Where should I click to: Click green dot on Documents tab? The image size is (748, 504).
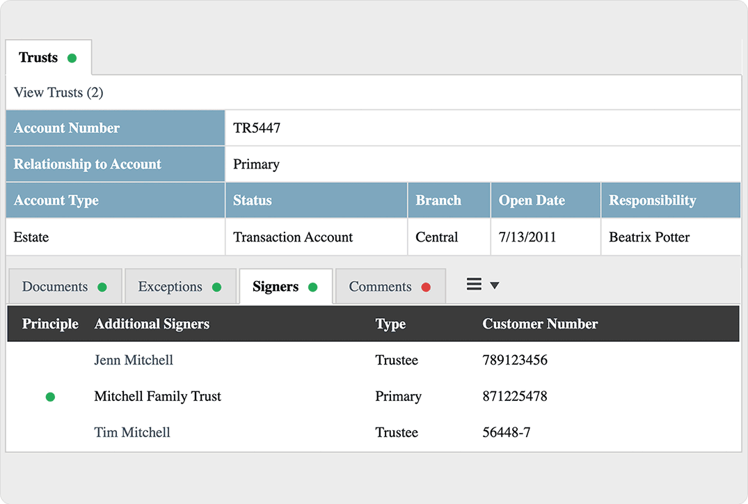pyautogui.click(x=102, y=287)
